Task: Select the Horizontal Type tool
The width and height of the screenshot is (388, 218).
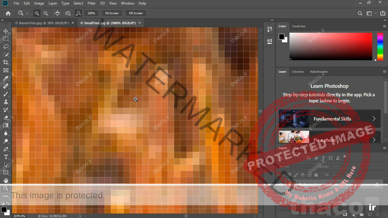Action: tap(6, 157)
